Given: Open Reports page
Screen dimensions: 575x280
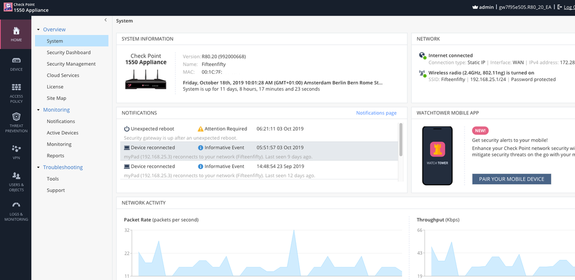Looking at the screenshot, I should pyautogui.click(x=55, y=155).
